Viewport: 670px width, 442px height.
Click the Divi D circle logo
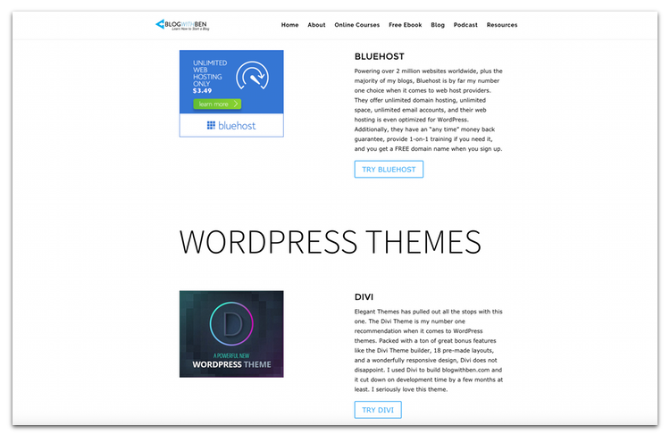(x=231, y=323)
